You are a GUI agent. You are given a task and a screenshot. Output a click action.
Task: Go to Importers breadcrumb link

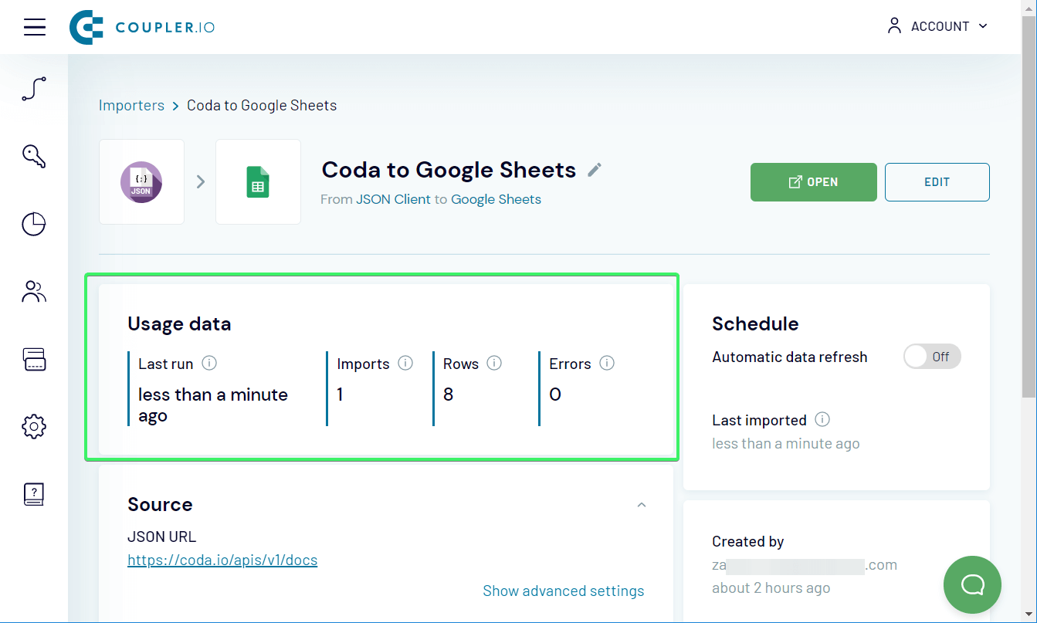click(131, 106)
